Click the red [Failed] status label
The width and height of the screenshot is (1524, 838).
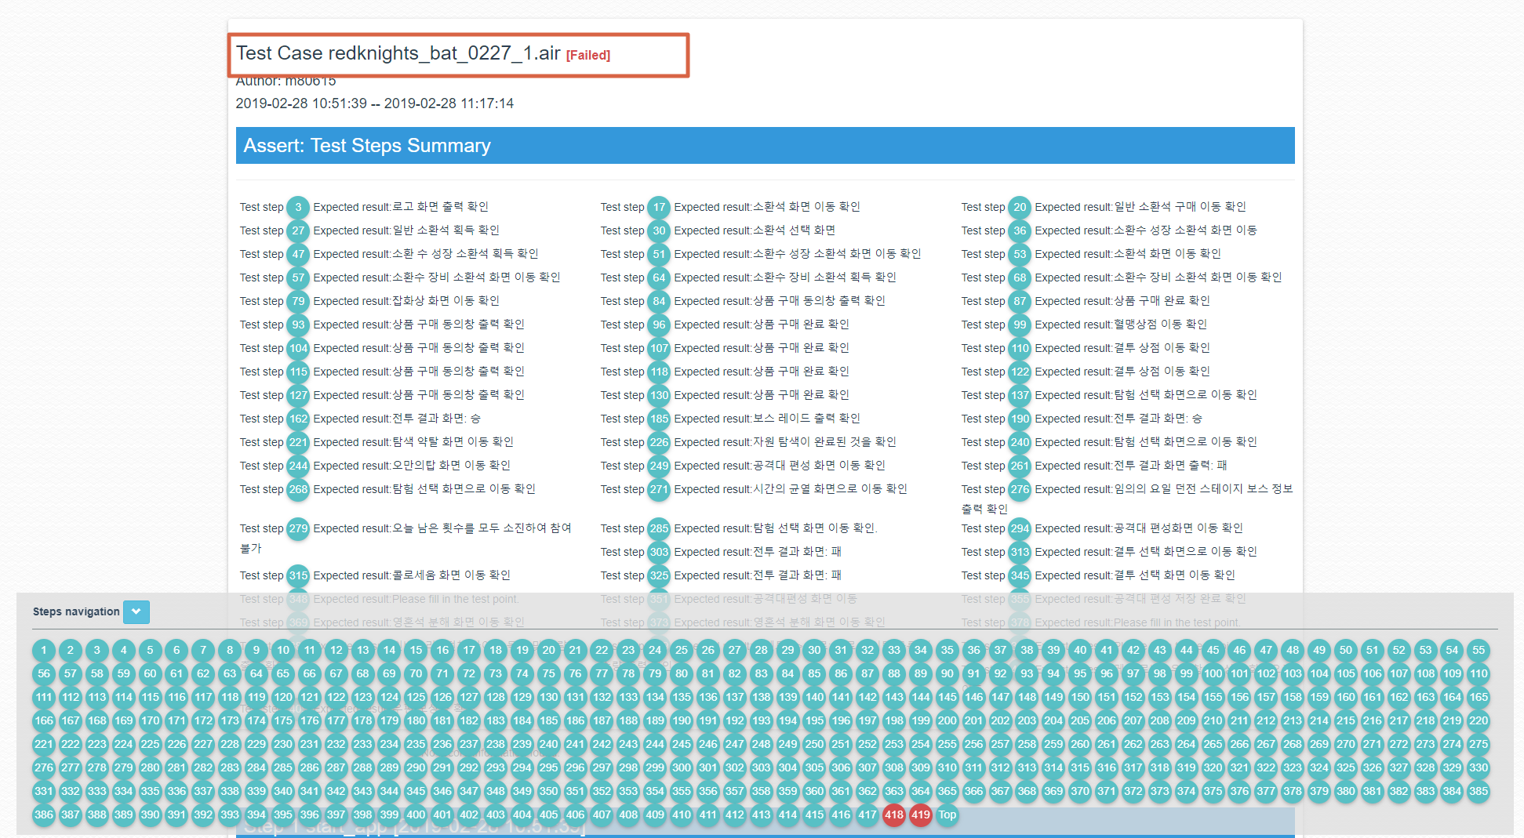tap(588, 55)
